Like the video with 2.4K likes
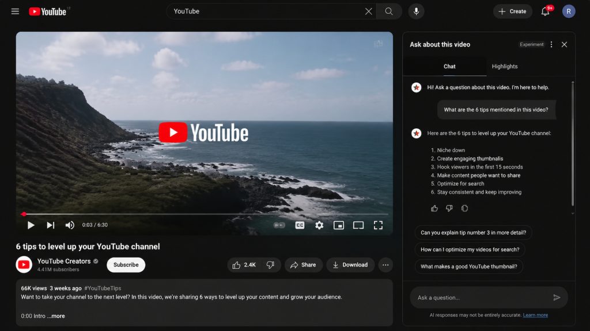 click(244, 265)
